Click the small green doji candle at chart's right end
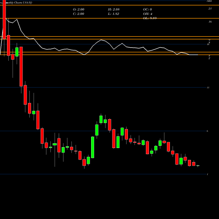This screenshot has height=219, width=219. pyautogui.click(x=198, y=166)
